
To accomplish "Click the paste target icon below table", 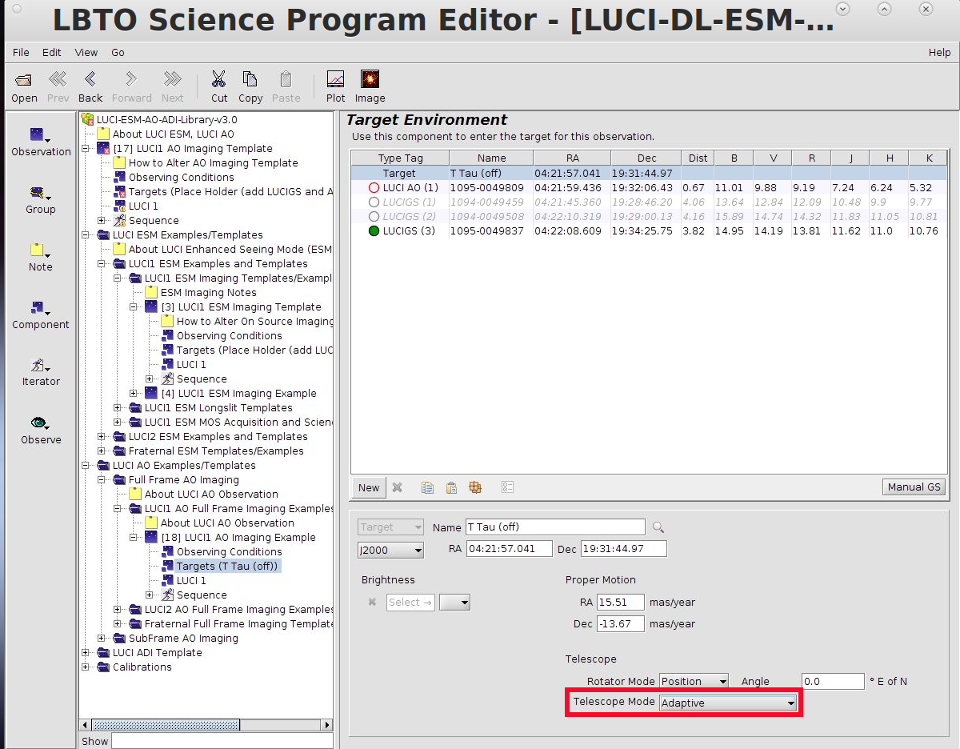I will 451,487.
